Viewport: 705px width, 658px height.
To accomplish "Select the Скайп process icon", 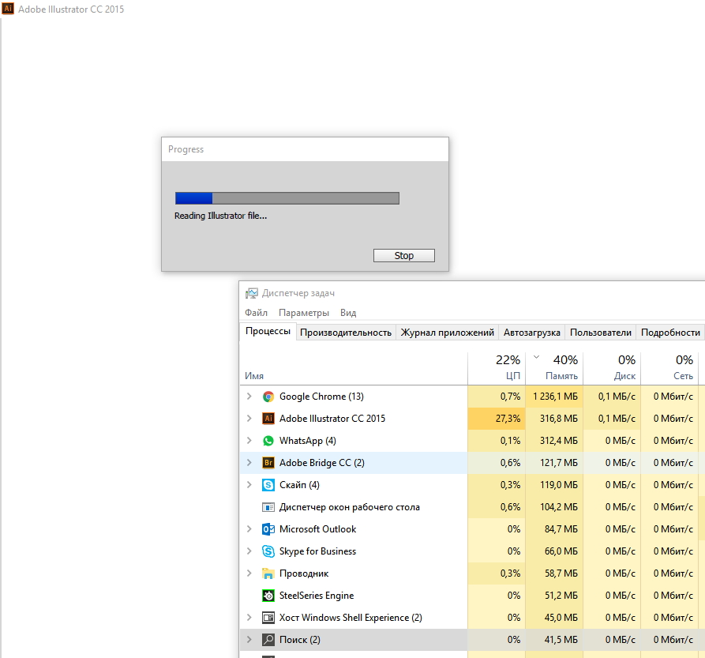I will point(268,485).
